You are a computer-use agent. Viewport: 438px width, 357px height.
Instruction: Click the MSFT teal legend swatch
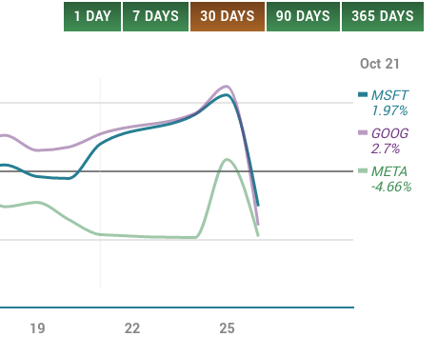click(363, 94)
